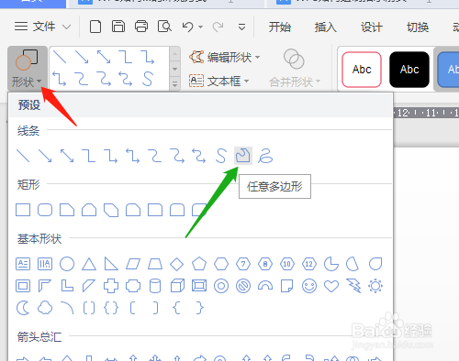The height and width of the screenshot is (361, 459).
Task: Click the undo arrow icon
Action: [x=187, y=27]
